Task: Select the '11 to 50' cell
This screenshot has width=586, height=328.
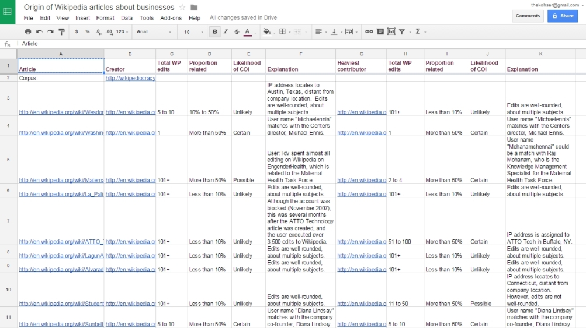Action: coord(405,290)
